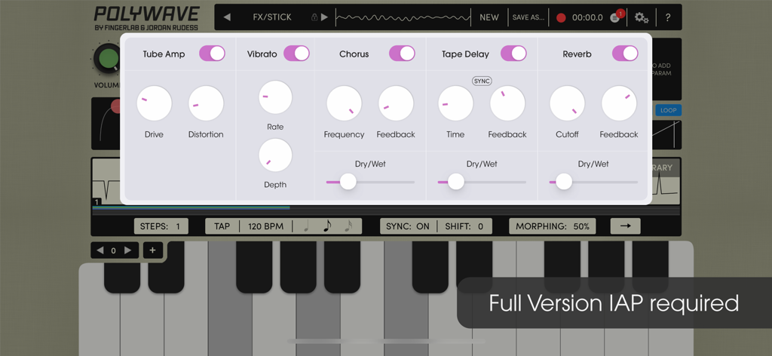Change the 120 BPM tempo value

coord(266,226)
